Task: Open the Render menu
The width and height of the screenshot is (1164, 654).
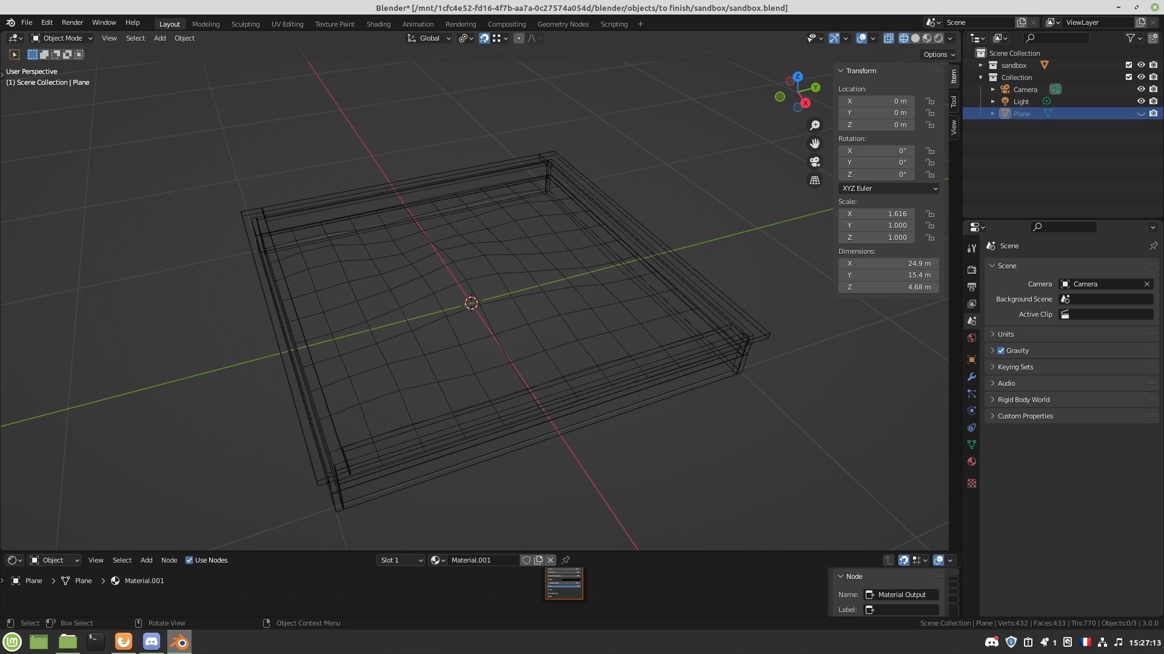Action: click(72, 22)
